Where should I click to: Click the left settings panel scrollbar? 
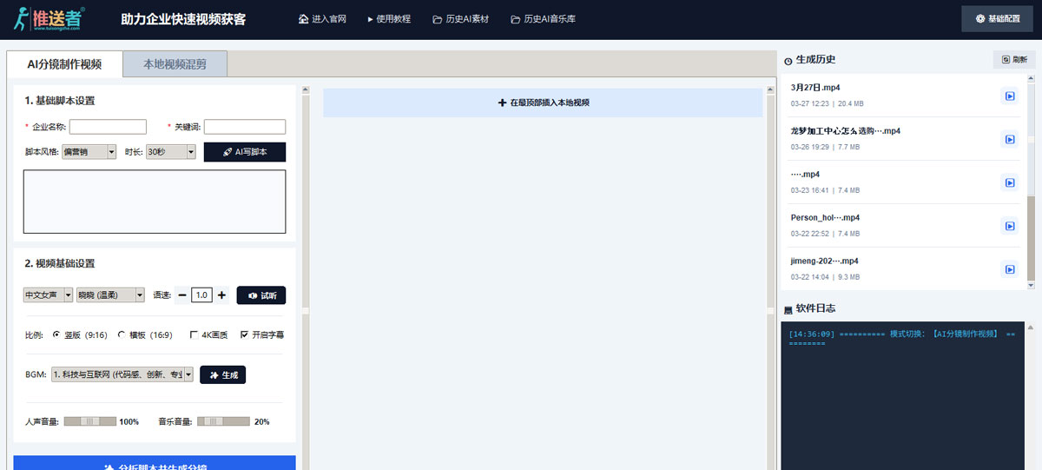[305, 276]
